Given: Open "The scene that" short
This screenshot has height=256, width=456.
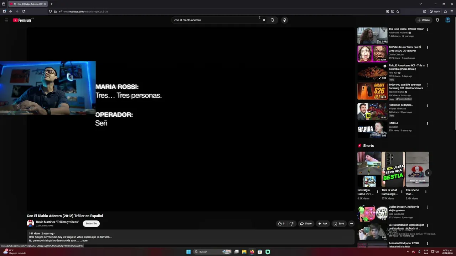Looking at the screenshot, I should pos(417,169).
